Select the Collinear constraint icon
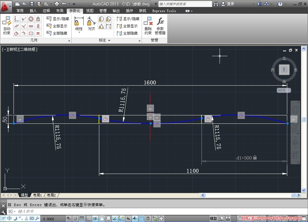This screenshot has height=222, width=308. pyautogui.click(x=24, y=19)
